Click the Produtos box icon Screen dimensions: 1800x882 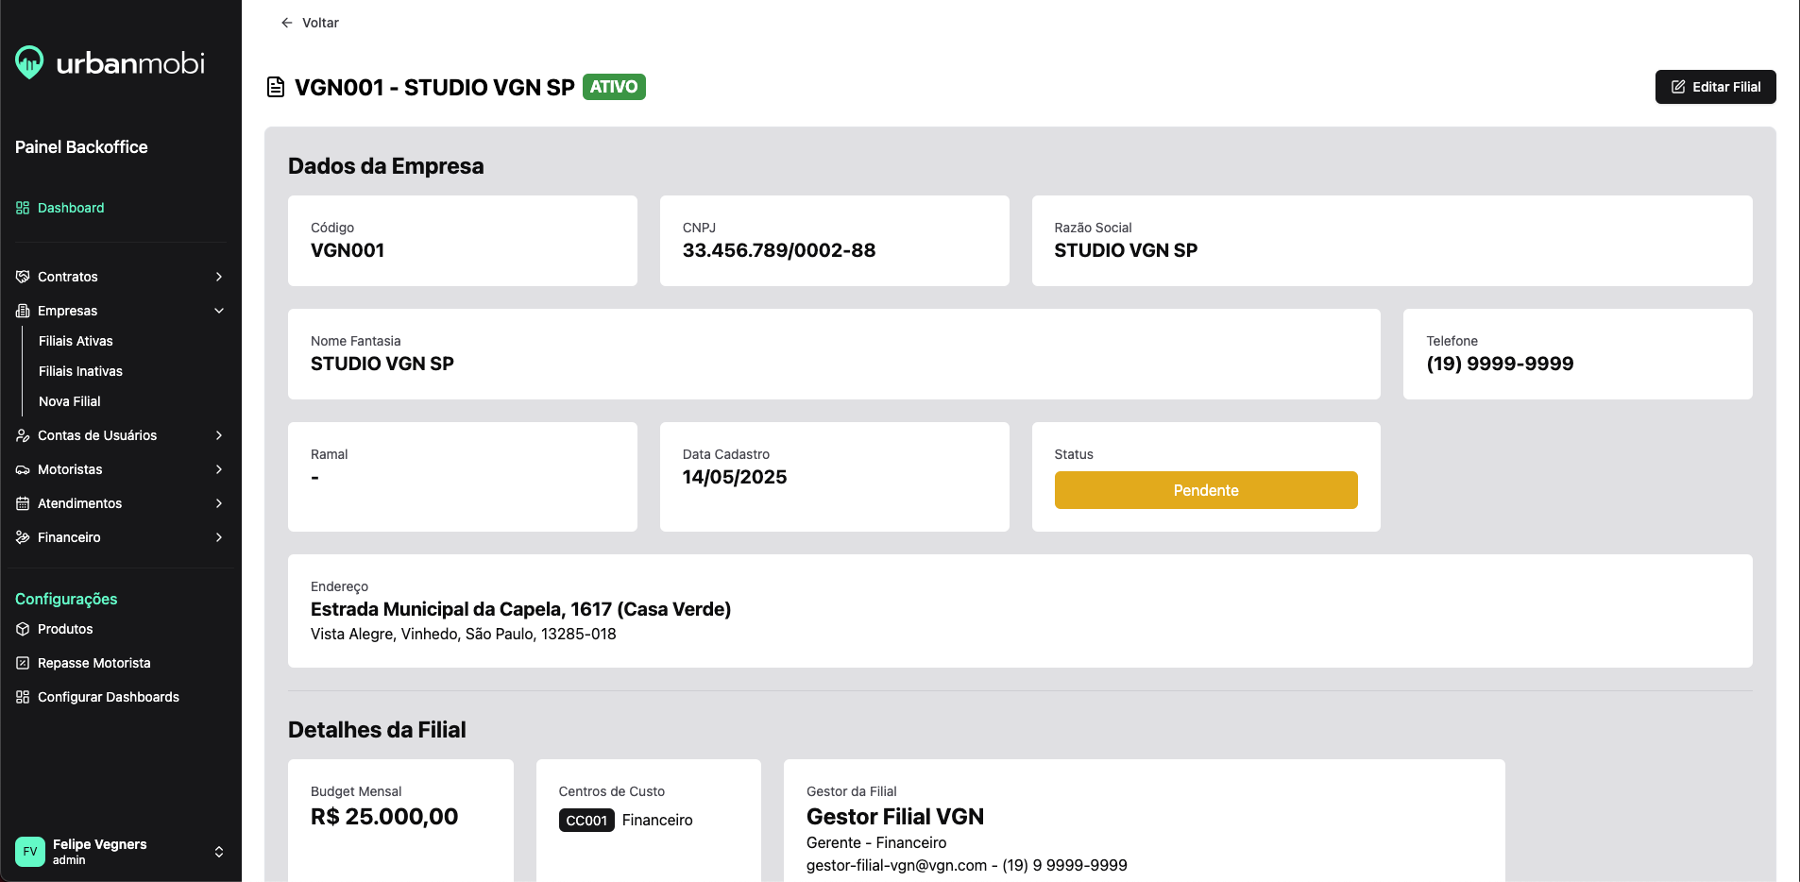pos(23,629)
